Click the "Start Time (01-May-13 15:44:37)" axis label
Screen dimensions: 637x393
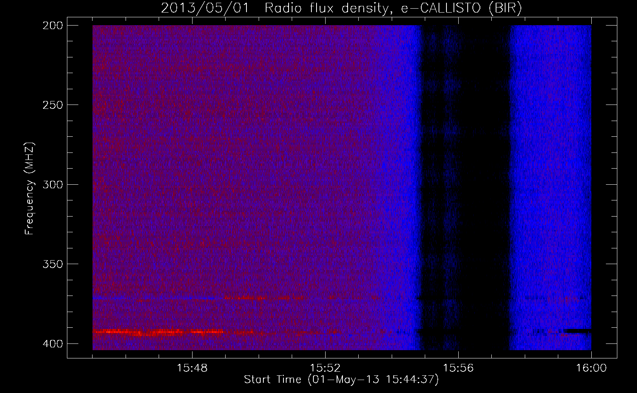click(341, 380)
